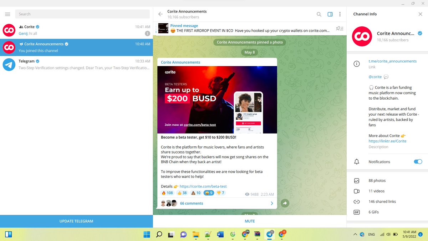This screenshot has height=241, width=428.
Task: Open WinRAR from the taskbar
Action: [257, 235]
